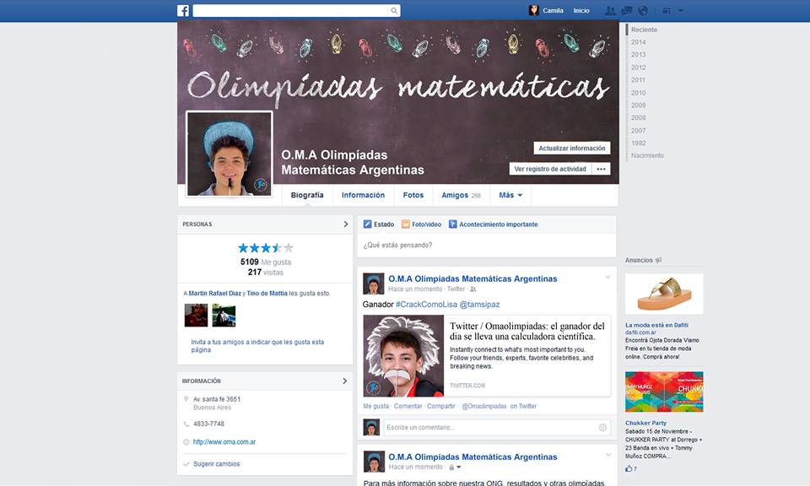810x486 pixels.
Task: Open notifications globe icon
Action: pyautogui.click(x=643, y=10)
